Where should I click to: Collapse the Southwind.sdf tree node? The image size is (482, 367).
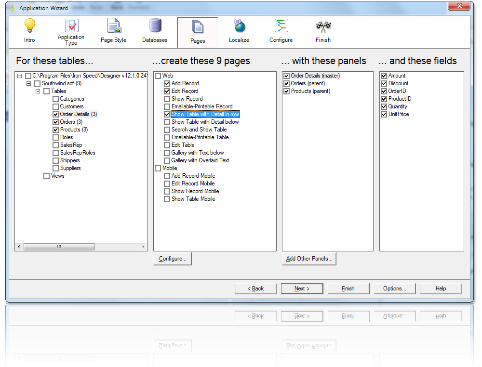click(x=28, y=83)
